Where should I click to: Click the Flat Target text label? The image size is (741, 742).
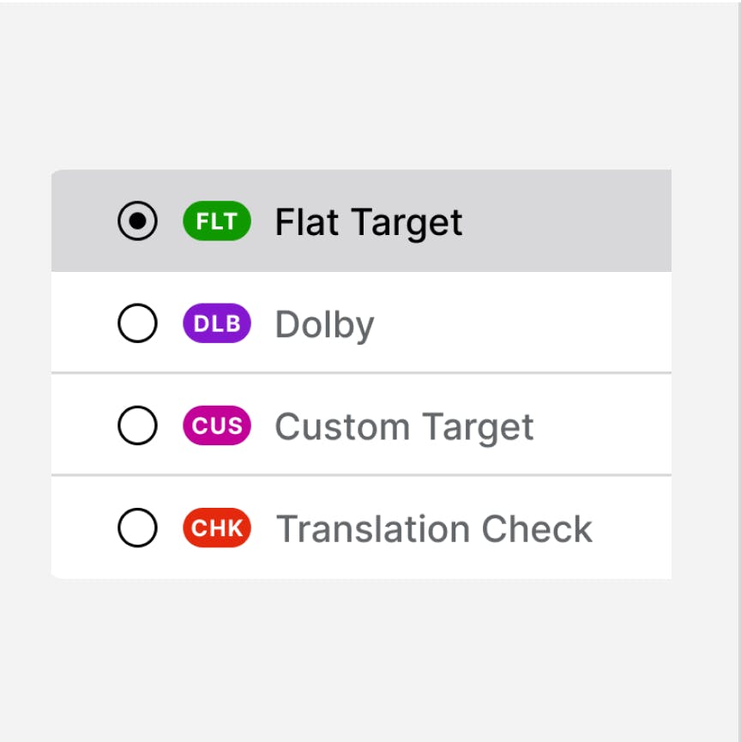tap(369, 223)
